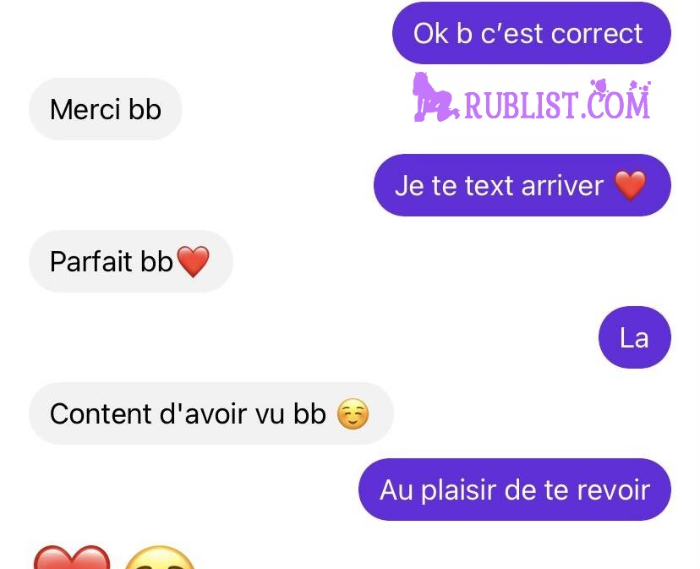The width and height of the screenshot is (700, 569).
Task: Select the short 'La' sent message
Action: [x=634, y=337]
